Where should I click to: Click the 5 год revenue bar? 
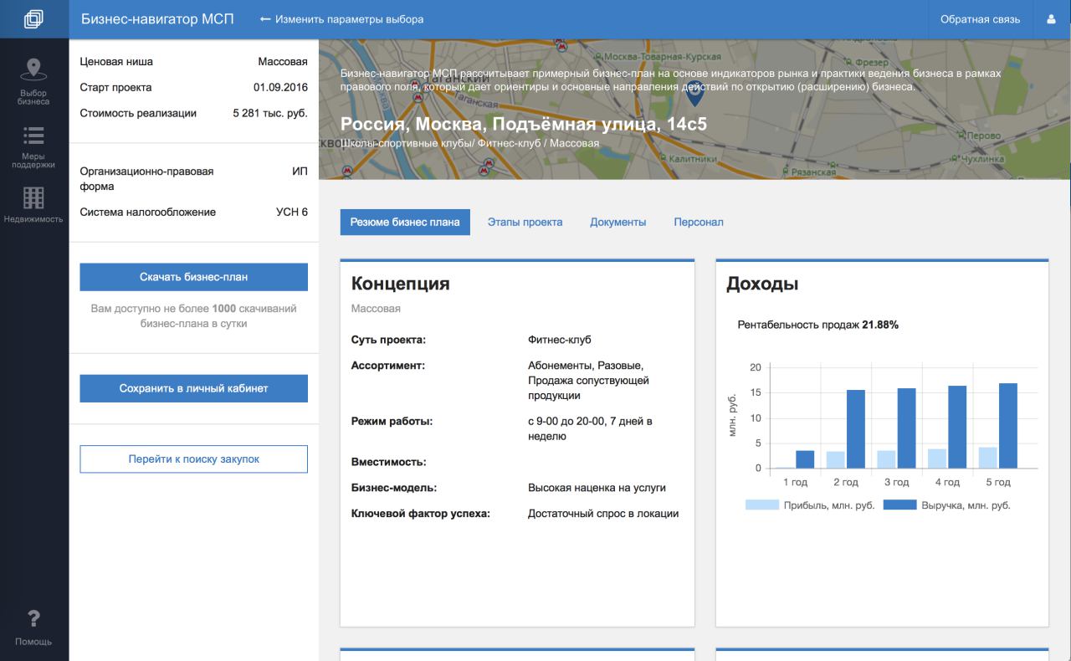click(x=1008, y=427)
